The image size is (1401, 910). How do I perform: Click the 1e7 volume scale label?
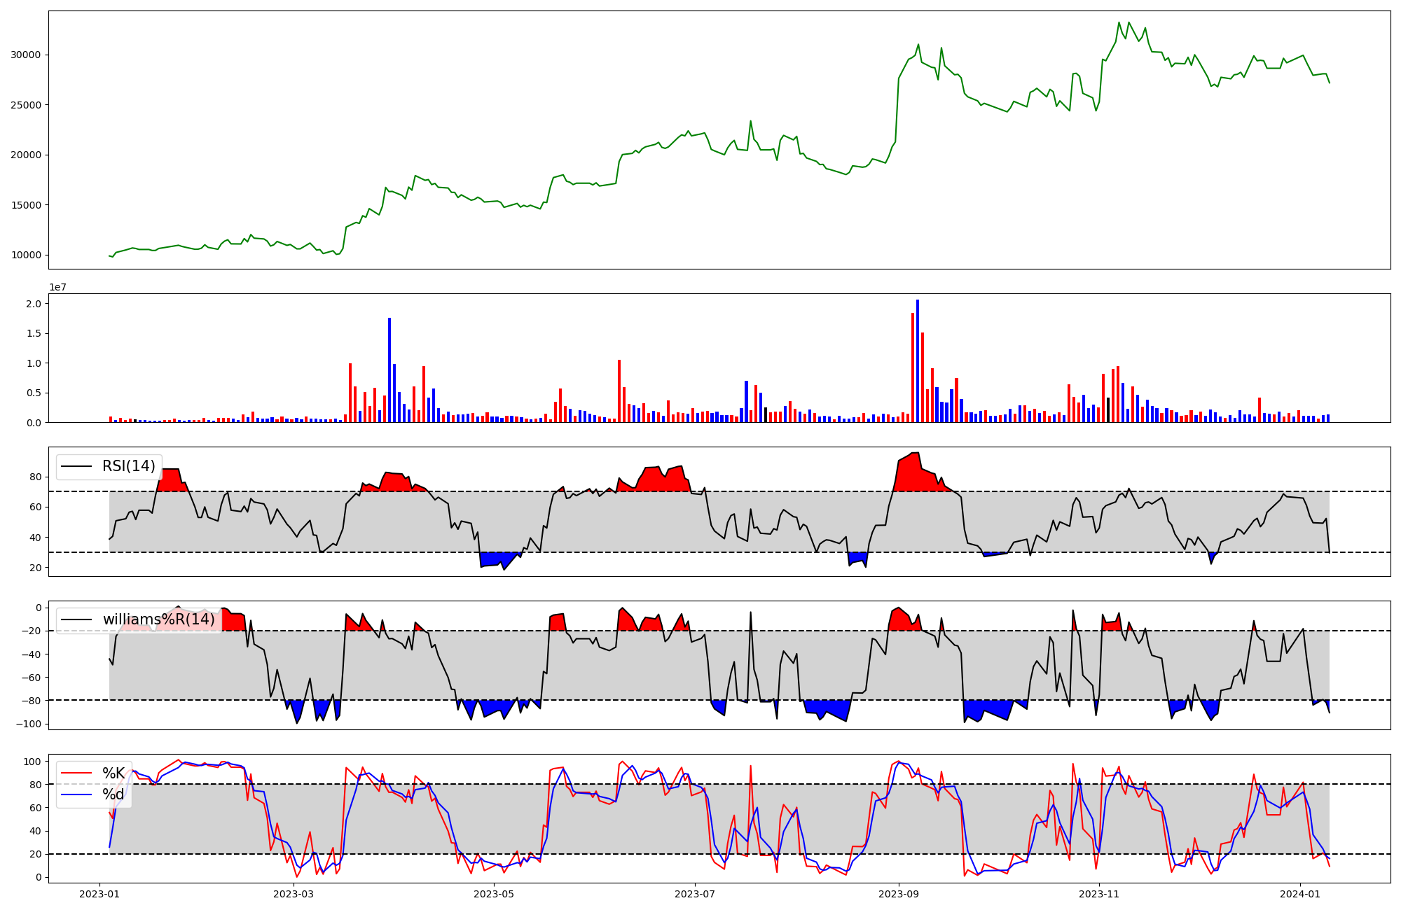[x=57, y=287]
